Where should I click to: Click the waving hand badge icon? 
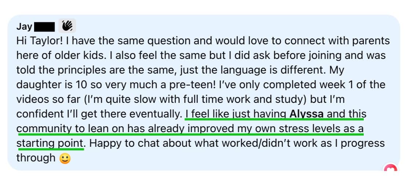tap(67, 26)
